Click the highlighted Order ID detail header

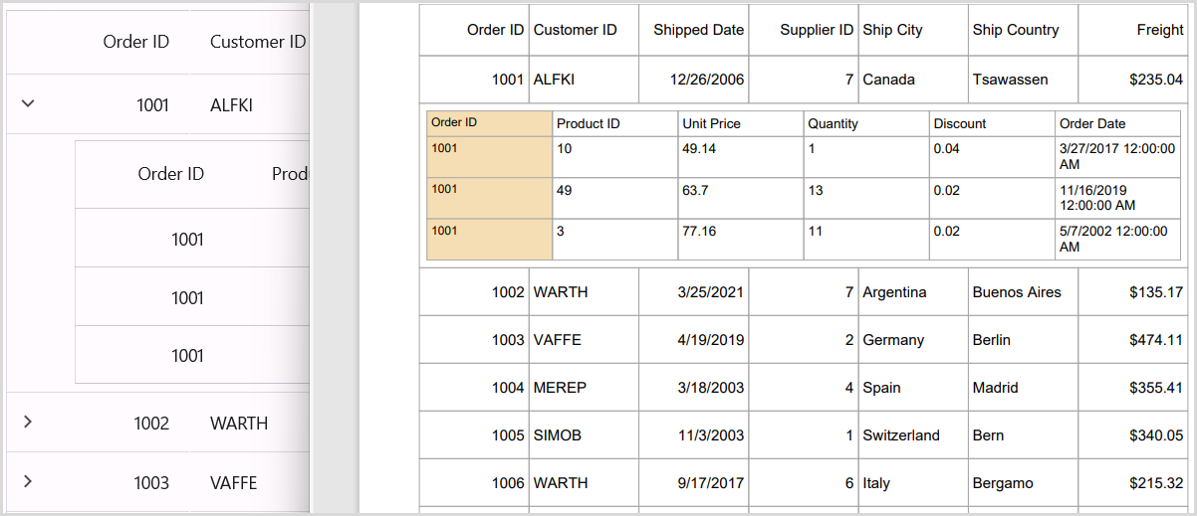tap(454, 123)
